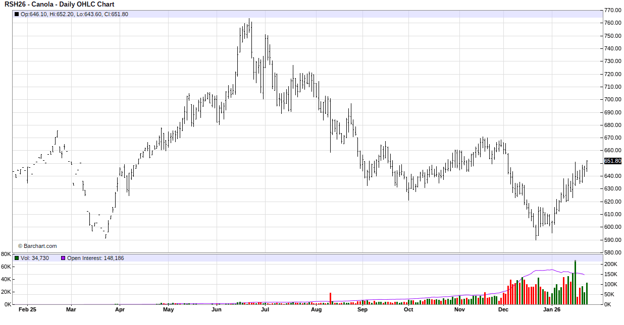Click the © Barchart.com watermark text

pyautogui.click(x=37, y=246)
